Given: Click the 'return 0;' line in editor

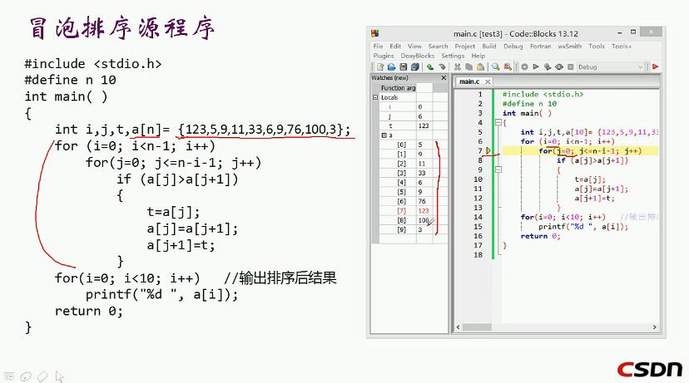Looking at the screenshot, I should [541, 236].
